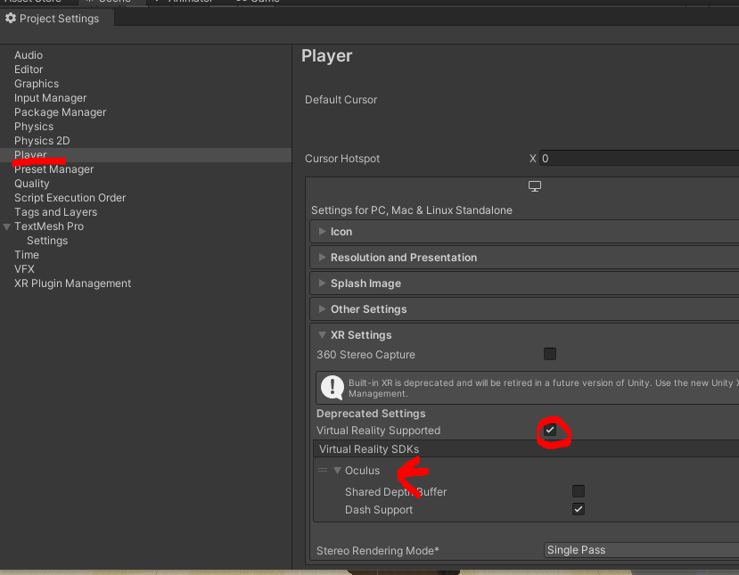Select VFX in the settings list
The width and height of the screenshot is (739, 575).
coord(24,269)
